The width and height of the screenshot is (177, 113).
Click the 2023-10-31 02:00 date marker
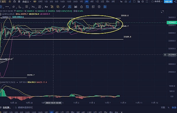pos(53,103)
